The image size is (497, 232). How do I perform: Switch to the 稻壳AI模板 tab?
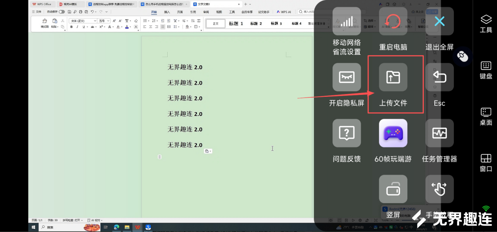click(x=71, y=4)
